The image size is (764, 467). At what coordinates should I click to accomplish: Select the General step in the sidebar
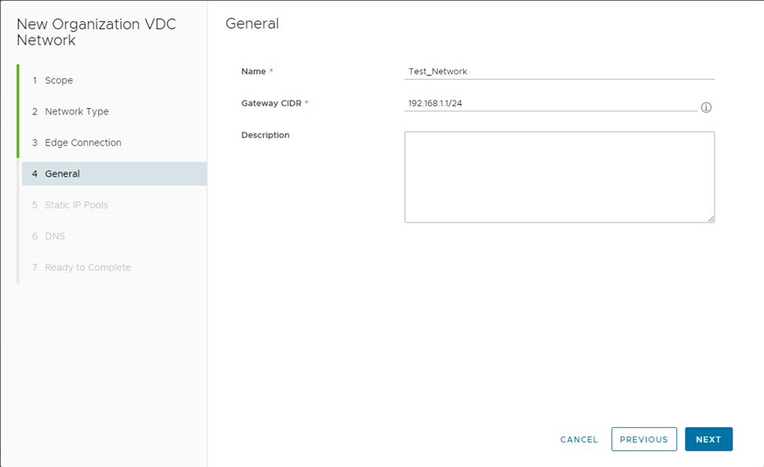pyautogui.click(x=62, y=174)
